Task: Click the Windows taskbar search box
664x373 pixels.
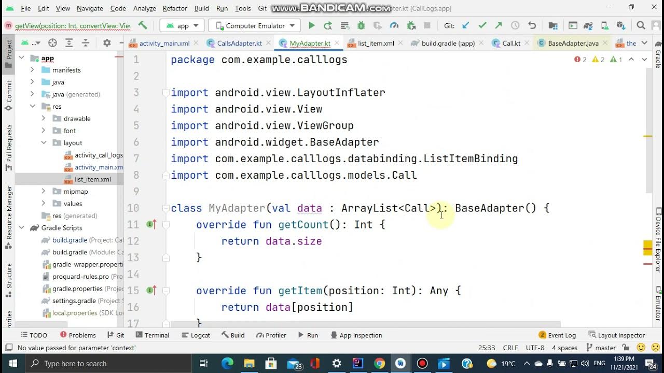Action: (x=107, y=364)
